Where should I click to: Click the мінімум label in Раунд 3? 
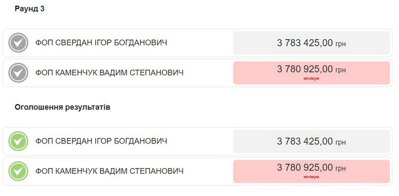[x=311, y=78]
